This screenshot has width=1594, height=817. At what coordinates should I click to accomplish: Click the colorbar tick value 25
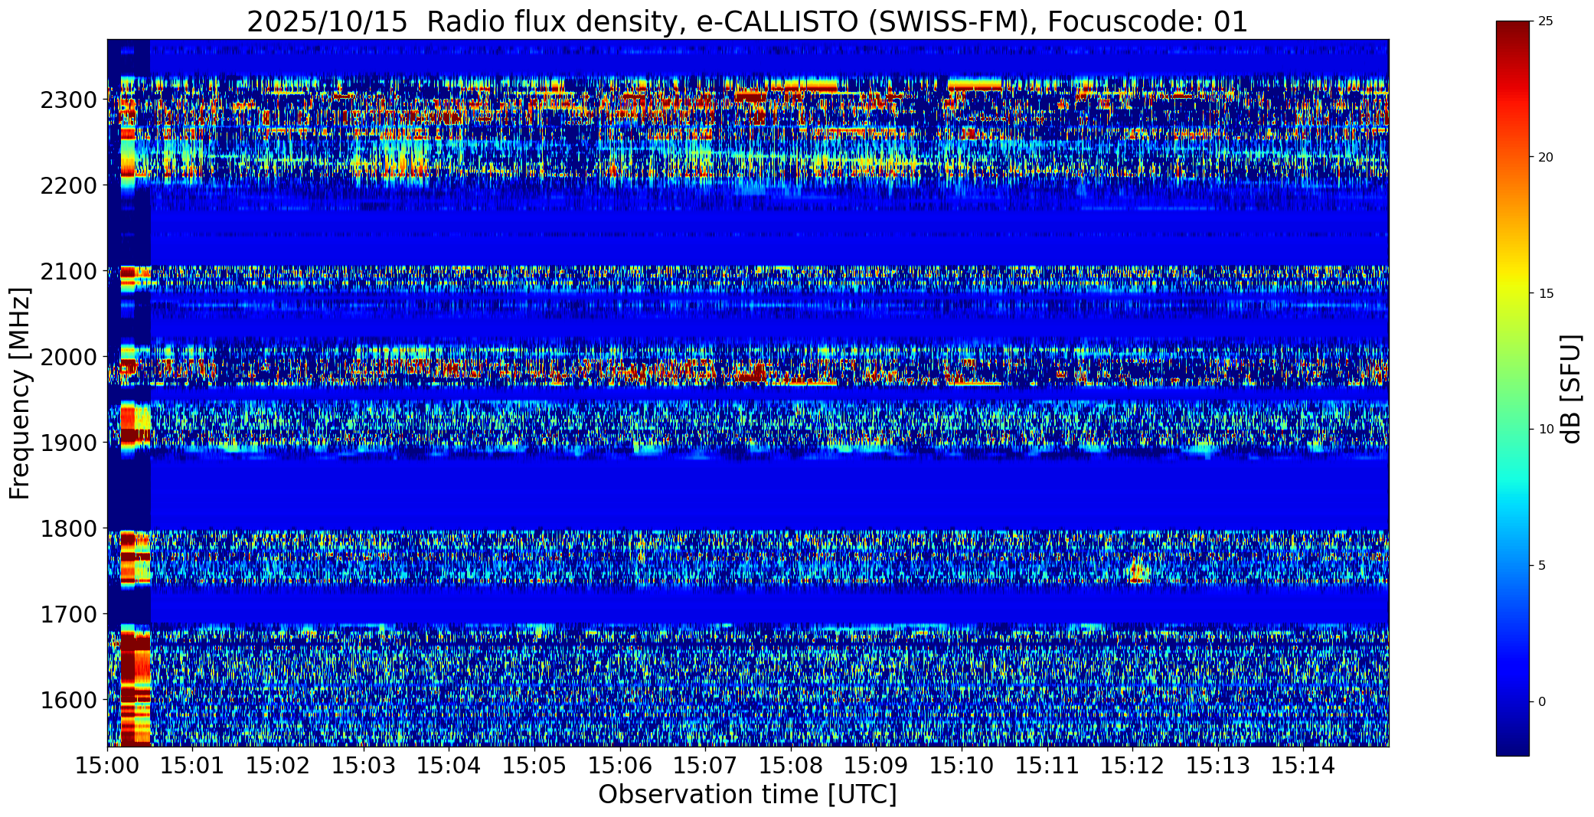point(1546,21)
